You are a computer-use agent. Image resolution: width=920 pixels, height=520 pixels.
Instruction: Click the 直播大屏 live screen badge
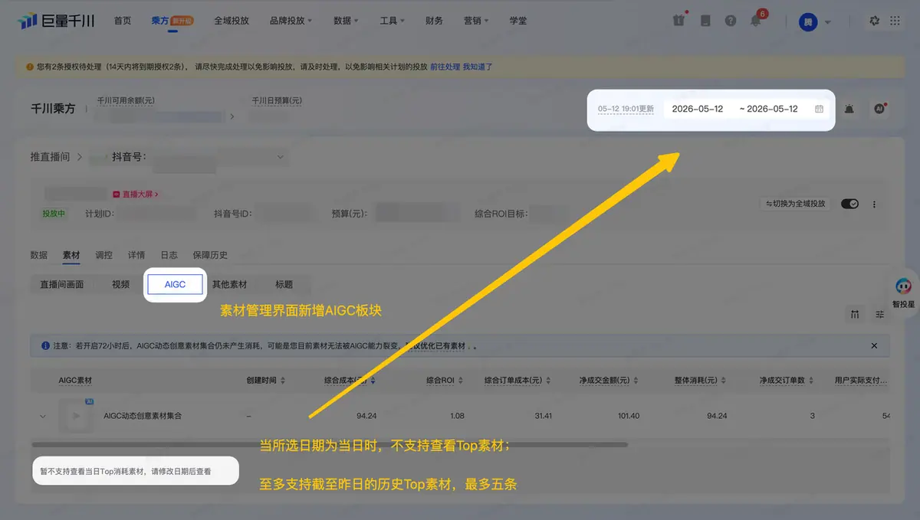[x=136, y=195]
